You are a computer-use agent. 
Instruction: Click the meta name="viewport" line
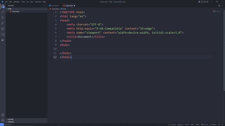point(125,33)
